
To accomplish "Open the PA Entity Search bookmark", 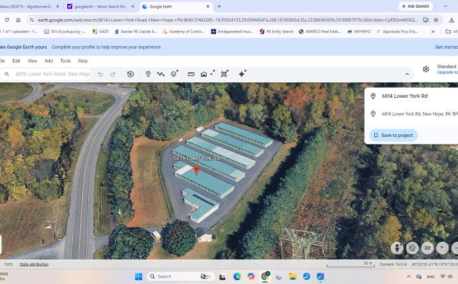I will tap(276, 31).
